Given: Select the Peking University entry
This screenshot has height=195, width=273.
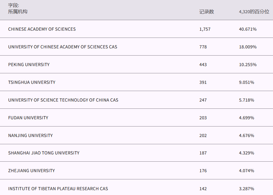Looking at the screenshot, I should click(29, 65).
